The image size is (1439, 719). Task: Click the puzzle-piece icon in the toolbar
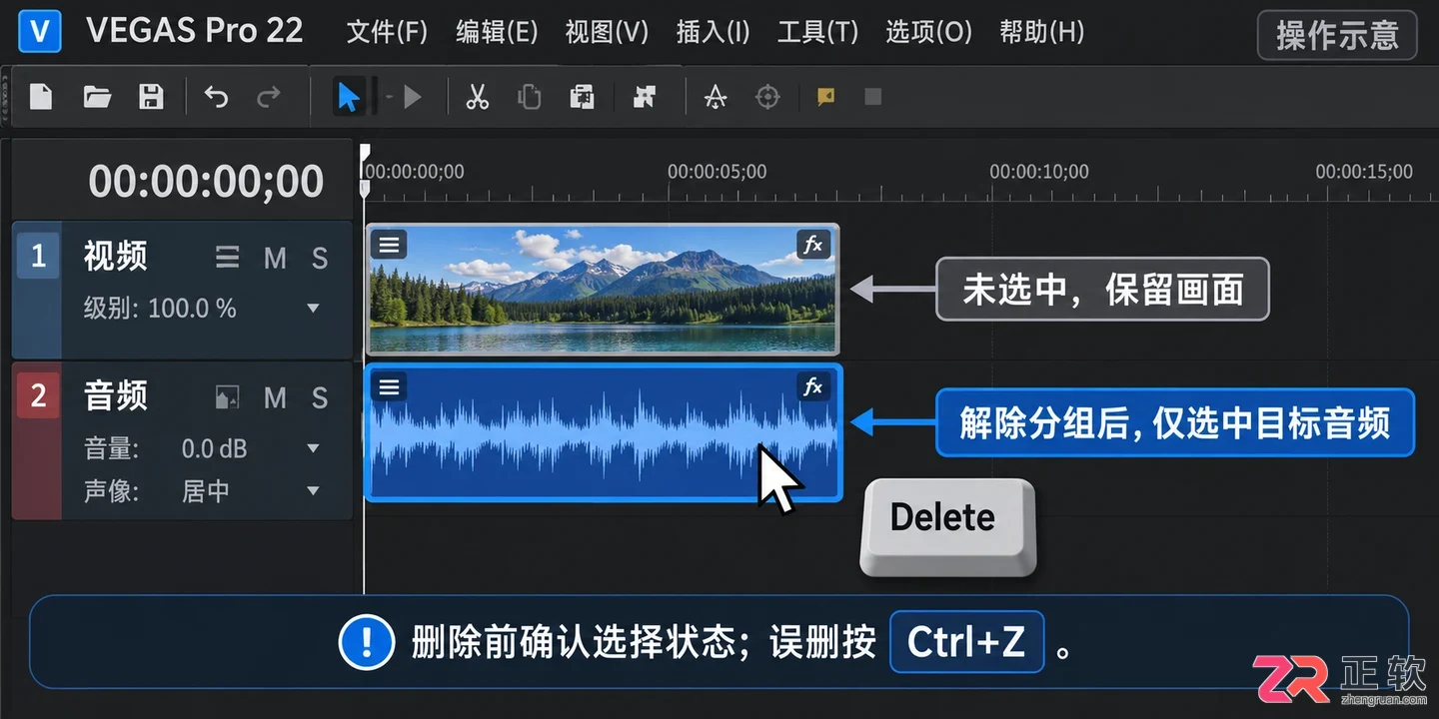645,97
